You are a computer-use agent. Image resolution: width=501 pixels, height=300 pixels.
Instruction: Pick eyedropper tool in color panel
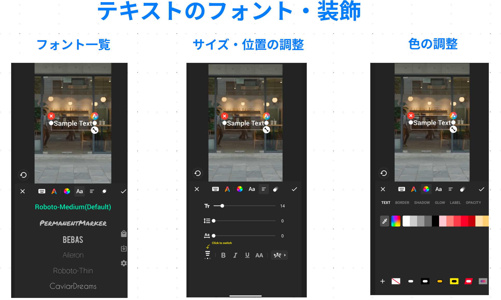pyautogui.click(x=385, y=221)
